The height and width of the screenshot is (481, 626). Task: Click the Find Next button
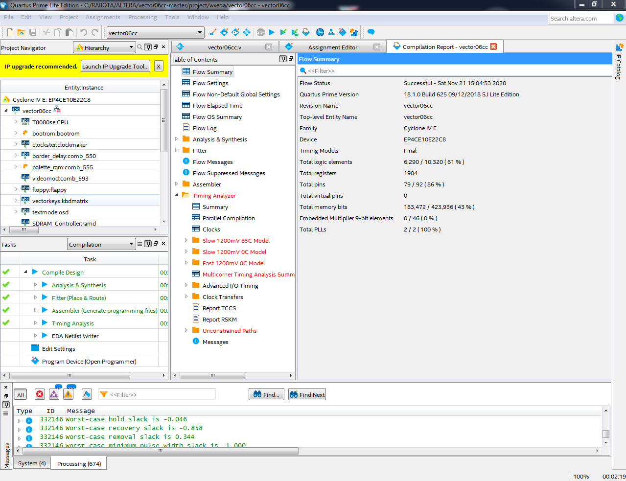point(307,395)
